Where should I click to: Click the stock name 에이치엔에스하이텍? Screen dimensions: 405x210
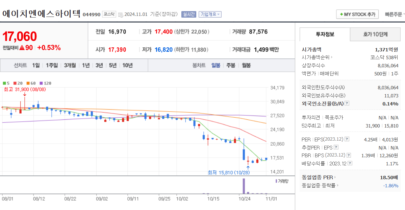pyautogui.click(x=41, y=14)
